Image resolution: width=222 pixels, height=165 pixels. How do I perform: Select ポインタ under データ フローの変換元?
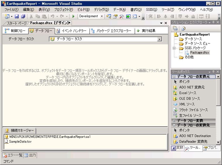(x=184, y=82)
